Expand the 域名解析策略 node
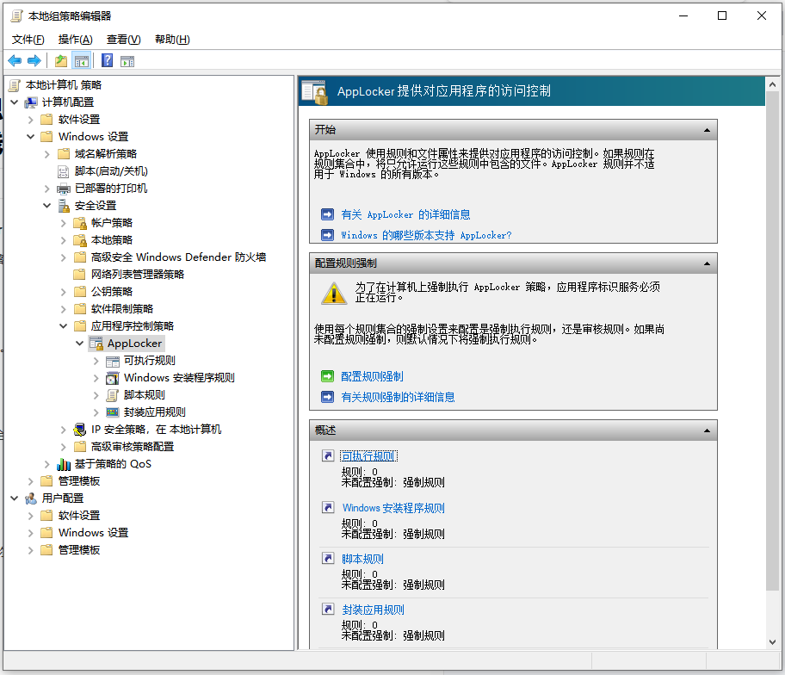 pos(47,154)
